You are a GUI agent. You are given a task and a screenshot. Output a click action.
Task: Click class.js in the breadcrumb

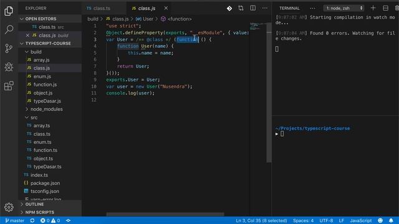tap(118, 19)
